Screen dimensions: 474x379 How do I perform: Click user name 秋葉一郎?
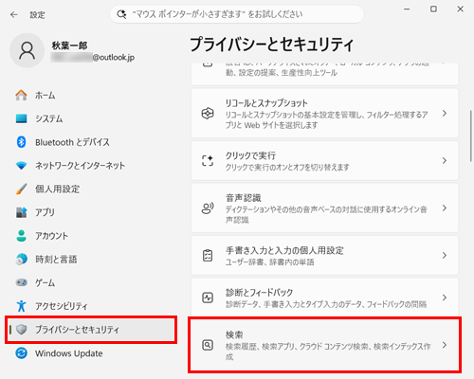69,45
